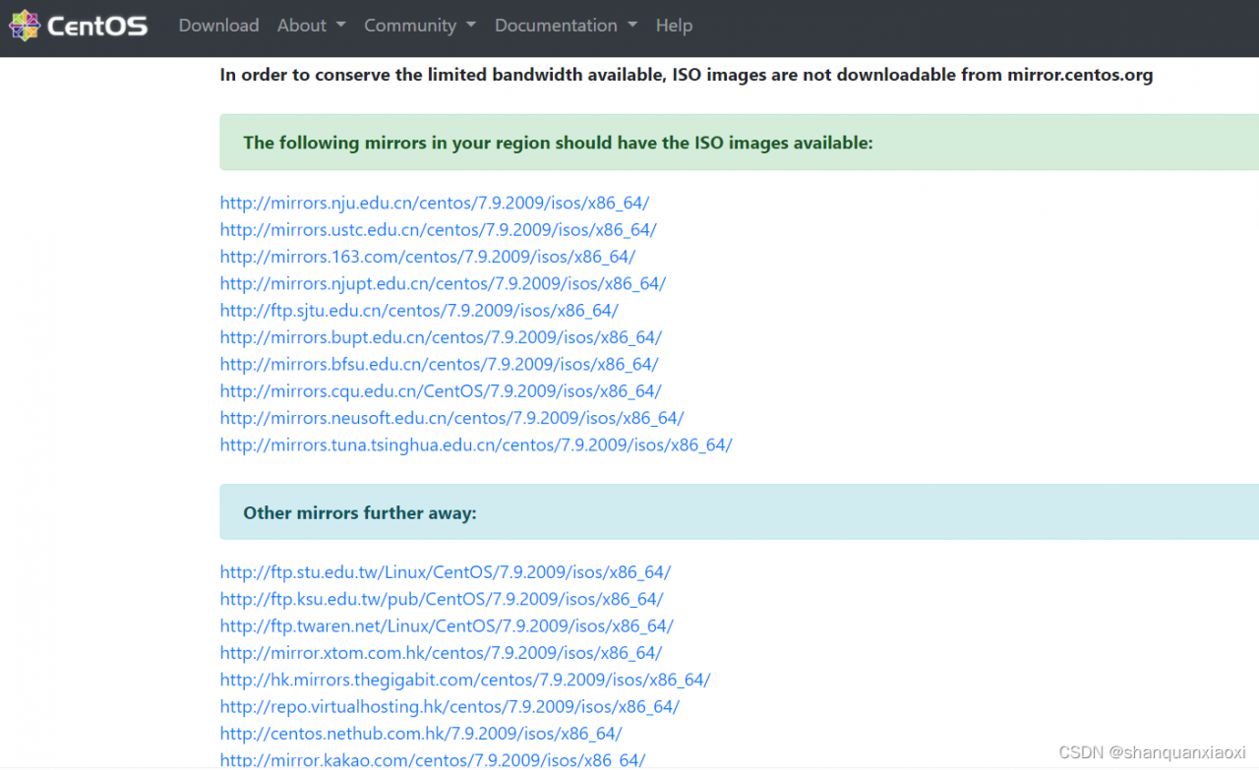The width and height of the screenshot is (1259, 770).
Task: Open the mirrors.163.com mirror link
Action: pyautogui.click(x=428, y=257)
